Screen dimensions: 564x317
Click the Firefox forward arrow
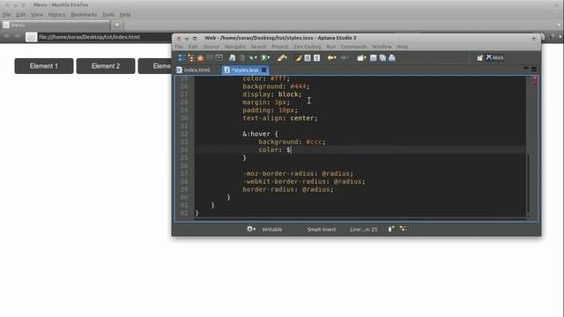(18, 36)
